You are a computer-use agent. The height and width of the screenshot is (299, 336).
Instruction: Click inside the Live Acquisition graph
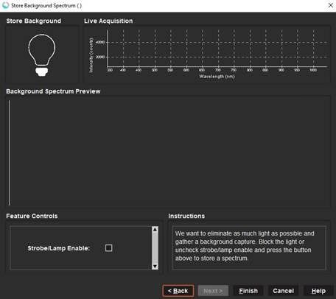[217, 49]
